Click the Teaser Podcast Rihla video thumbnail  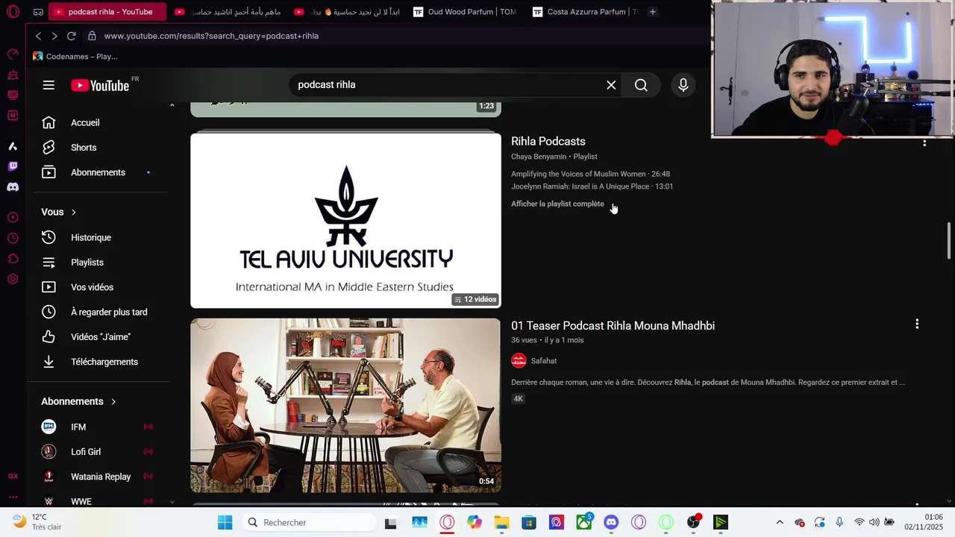pyautogui.click(x=345, y=406)
